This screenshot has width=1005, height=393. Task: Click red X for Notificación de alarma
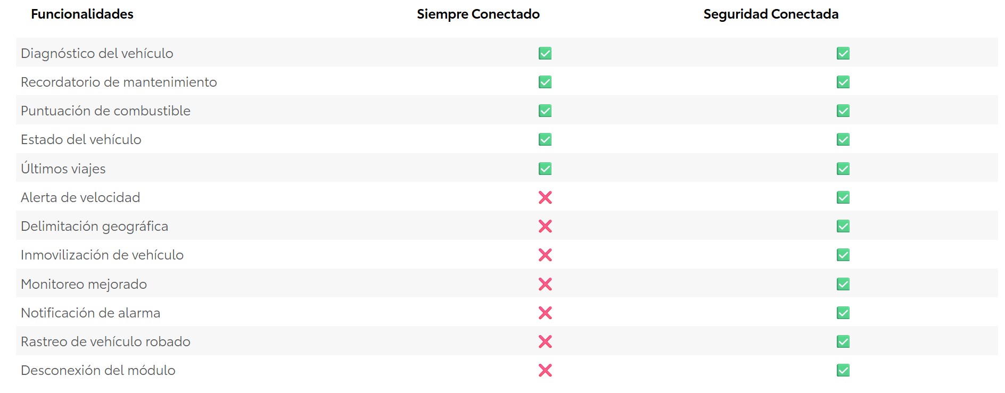pos(545,313)
